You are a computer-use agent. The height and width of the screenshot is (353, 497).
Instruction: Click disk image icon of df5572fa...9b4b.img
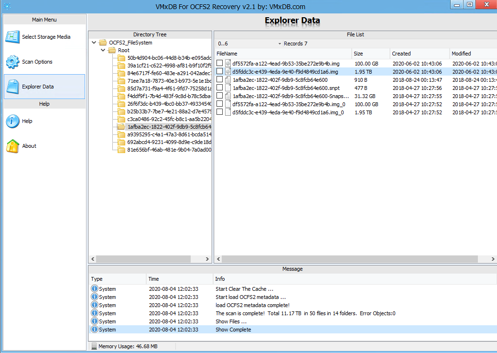(228, 64)
